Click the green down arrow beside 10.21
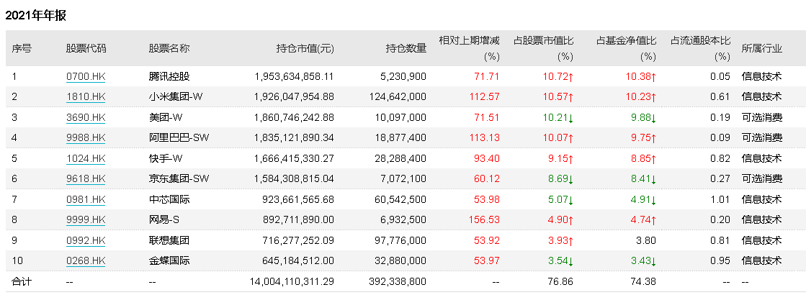 pos(570,118)
